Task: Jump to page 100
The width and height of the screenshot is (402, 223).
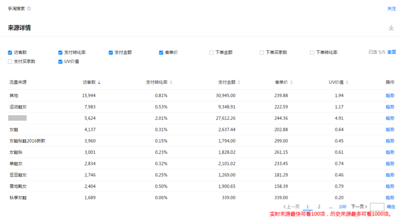Action: coord(342,207)
